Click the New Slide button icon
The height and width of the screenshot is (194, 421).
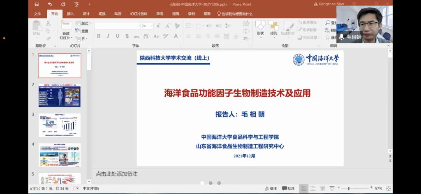coord(65,26)
